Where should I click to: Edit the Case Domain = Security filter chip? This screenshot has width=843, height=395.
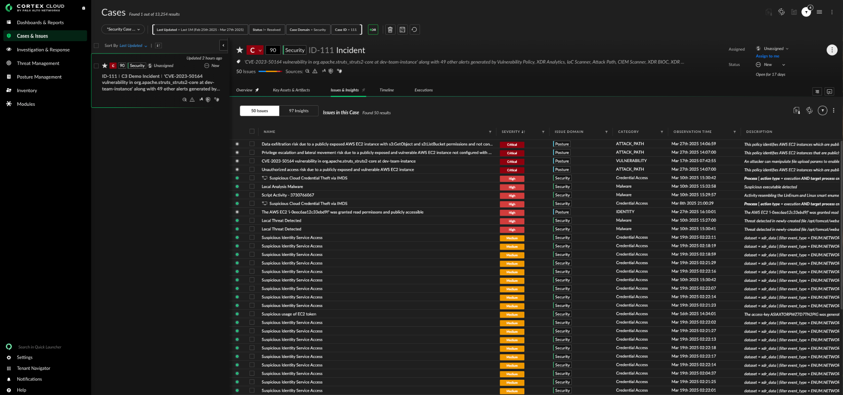[x=307, y=30]
